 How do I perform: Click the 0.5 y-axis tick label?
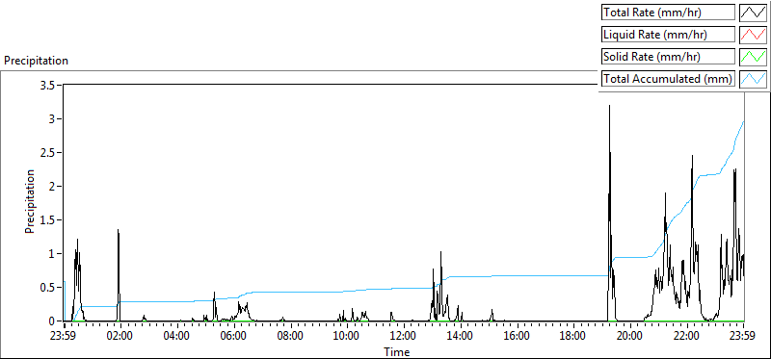[x=47, y=288]
